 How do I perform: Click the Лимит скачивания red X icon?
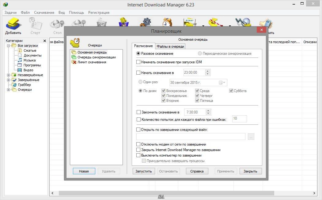(74, 62)
